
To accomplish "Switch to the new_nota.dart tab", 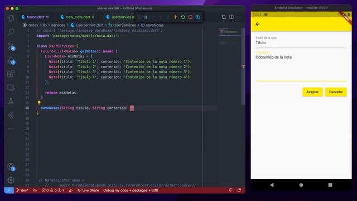I will pyautogui.click(x=78, y=17).
